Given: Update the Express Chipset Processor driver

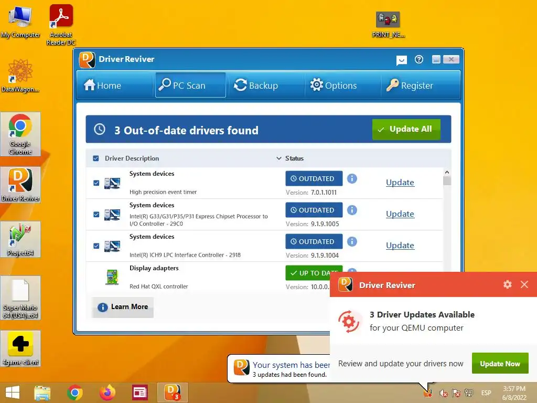Looking at the screenshot, I should tap(400, 214).
